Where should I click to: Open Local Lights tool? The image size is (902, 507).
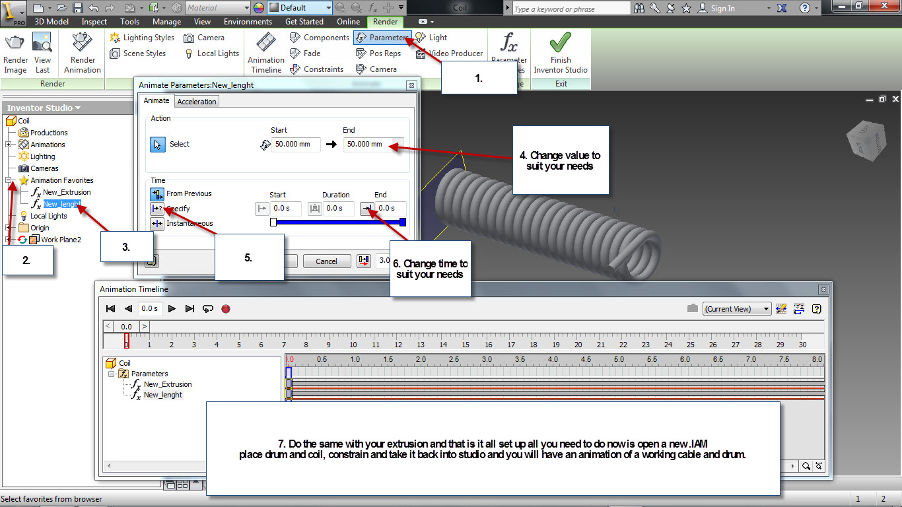tap(211, 53)
